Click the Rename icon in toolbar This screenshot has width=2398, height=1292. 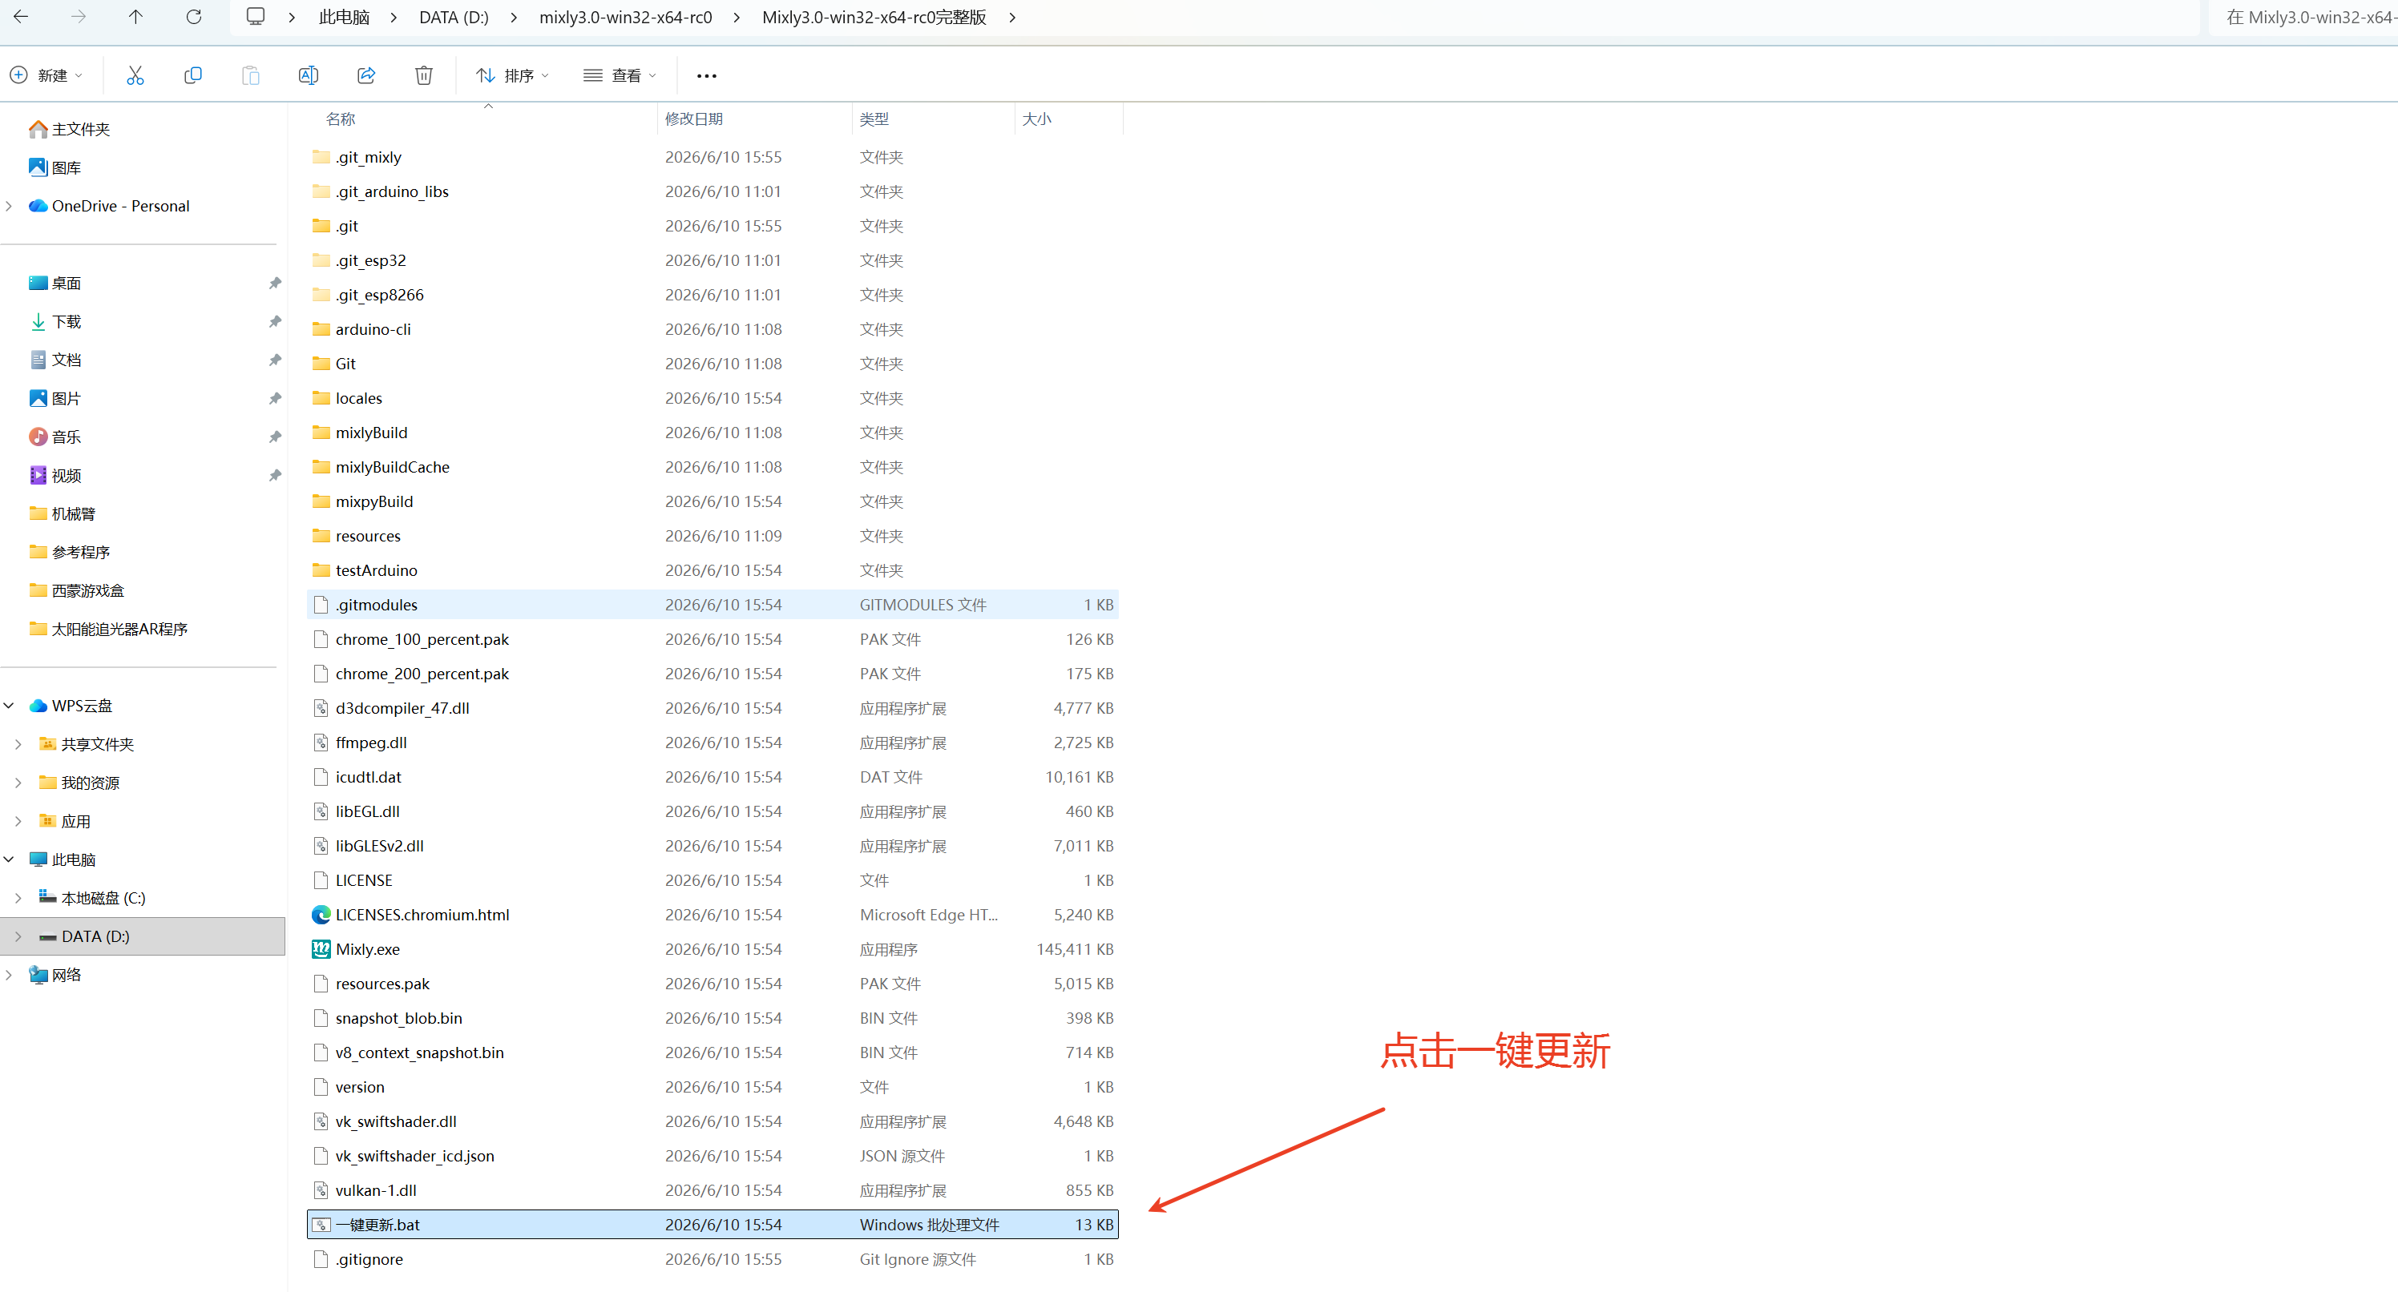click(308, 75)
